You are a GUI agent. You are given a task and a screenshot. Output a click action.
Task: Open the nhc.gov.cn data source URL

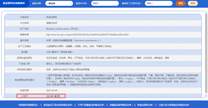[x=87, y=34]
